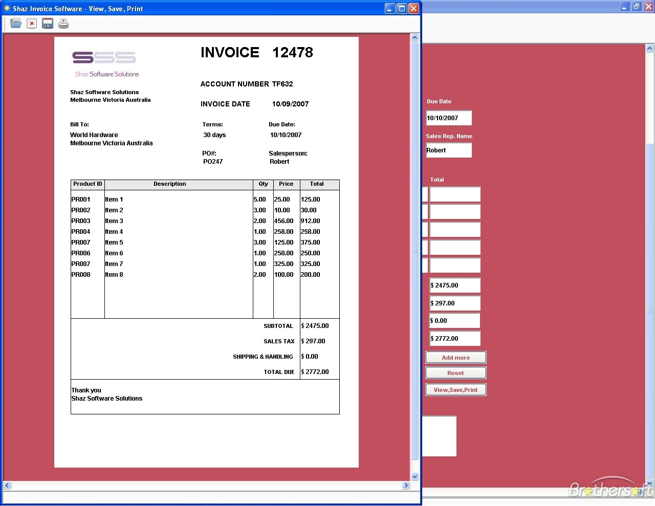The width and height of the screenshot is (655, 506).
Task: Select the subtotal field showing $2475.00
Action: pos(454,285)
